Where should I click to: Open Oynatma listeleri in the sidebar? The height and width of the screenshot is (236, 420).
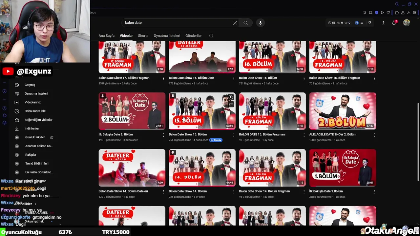pos(36,93)
